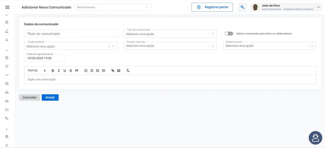The width and height of the screenshot is (325, 148).
Task: Toggle underline formatting in the editor
Action: [65, 71]
